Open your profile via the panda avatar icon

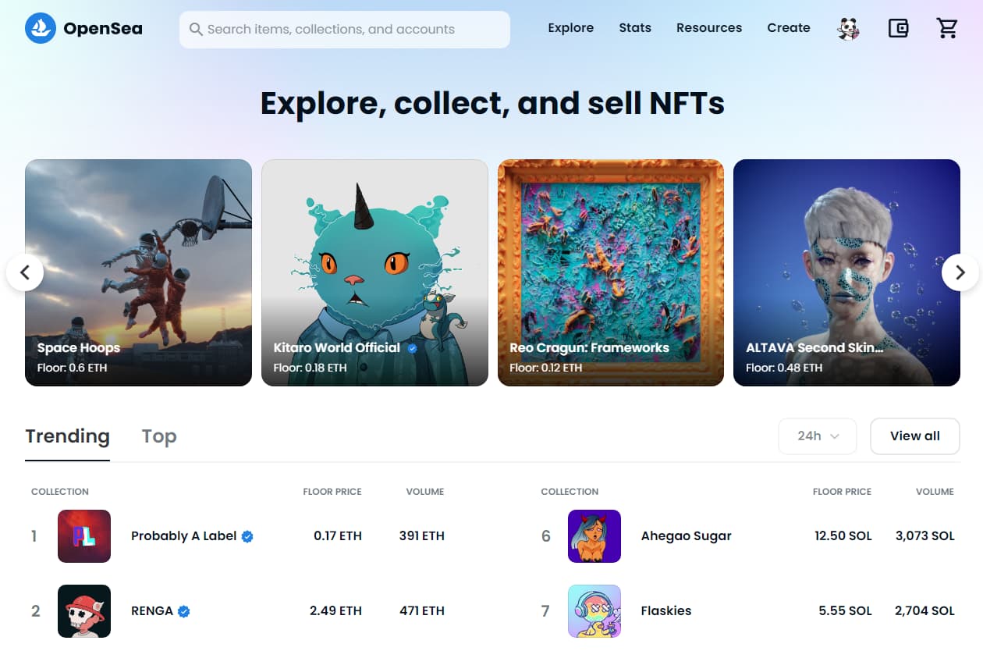point(848,28)
